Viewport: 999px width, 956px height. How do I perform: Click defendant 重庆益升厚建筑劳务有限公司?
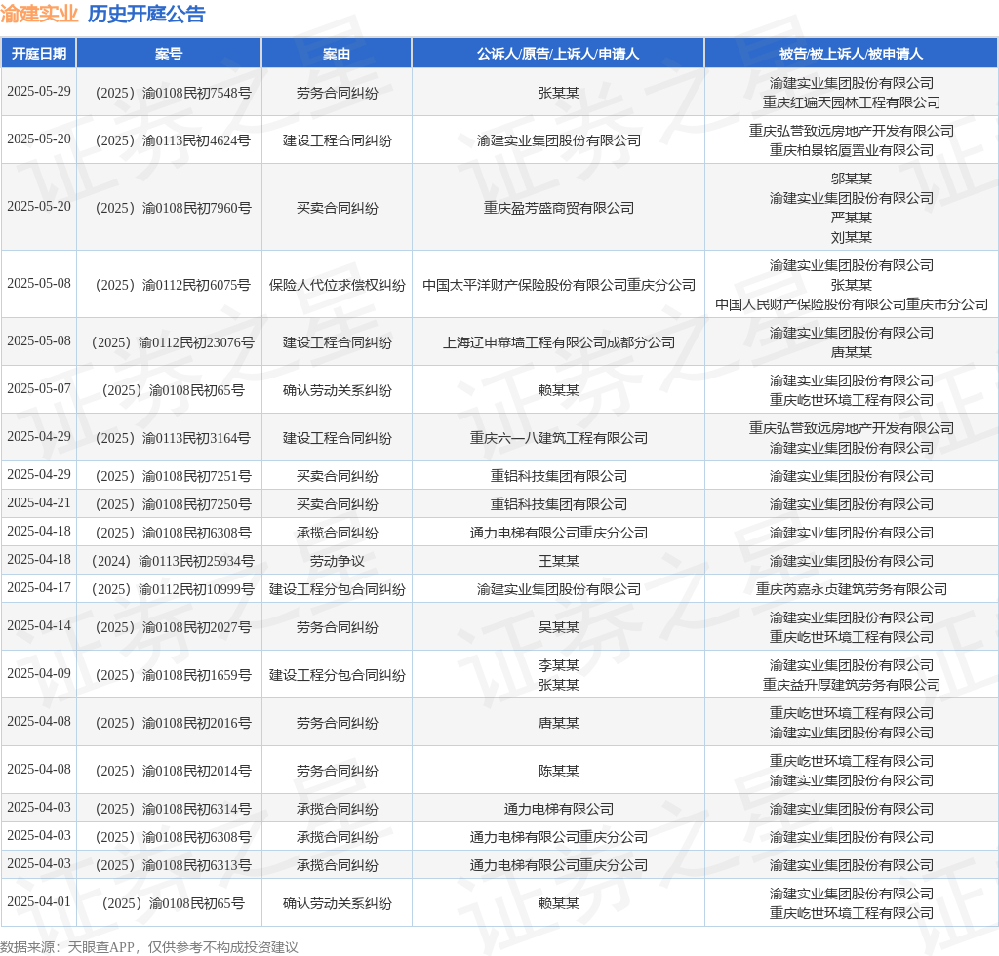tap(851, 686)
